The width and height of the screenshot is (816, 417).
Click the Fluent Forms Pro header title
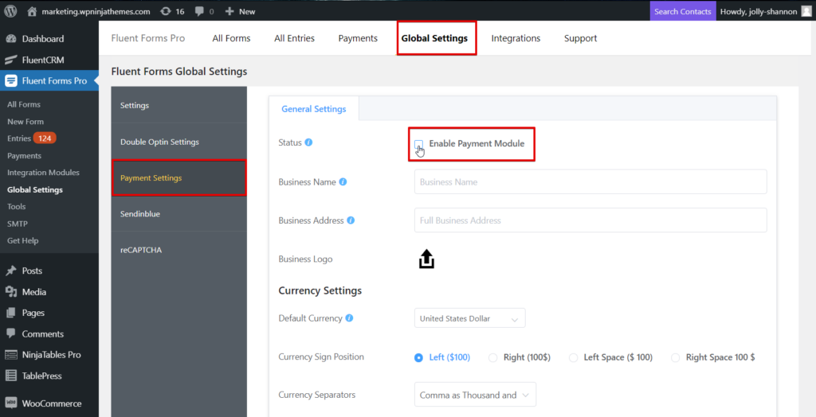click(x=147, y=38)
